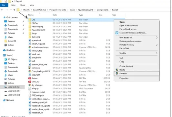The width and height of the screenshot is (172, 117).
Task: Choose Open in new window
Action: pyautogui.click(x=129, y=26)
